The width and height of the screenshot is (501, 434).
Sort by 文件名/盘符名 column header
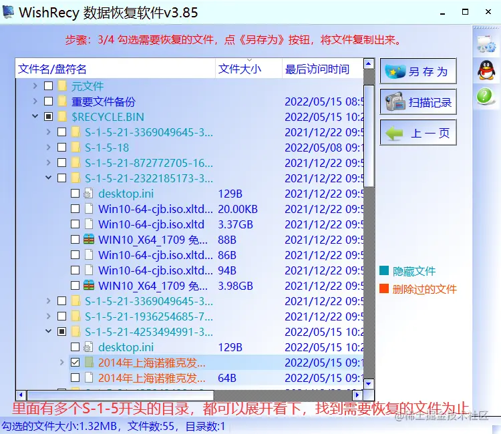pyautogui.click(x=116, y=69)
